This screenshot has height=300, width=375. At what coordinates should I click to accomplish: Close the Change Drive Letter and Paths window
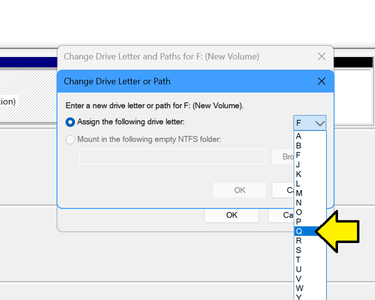[x=321, y=56]
